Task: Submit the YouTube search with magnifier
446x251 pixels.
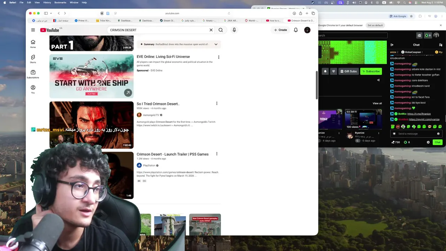Action: [221, 30]
